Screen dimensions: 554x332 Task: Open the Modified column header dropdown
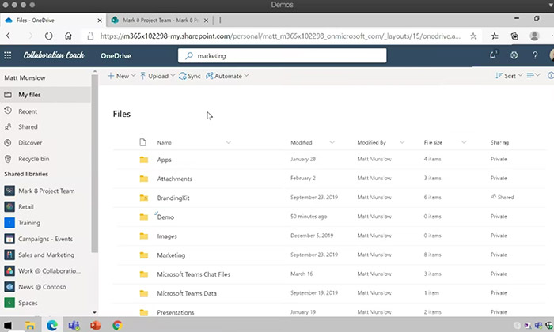coord(332,142)
